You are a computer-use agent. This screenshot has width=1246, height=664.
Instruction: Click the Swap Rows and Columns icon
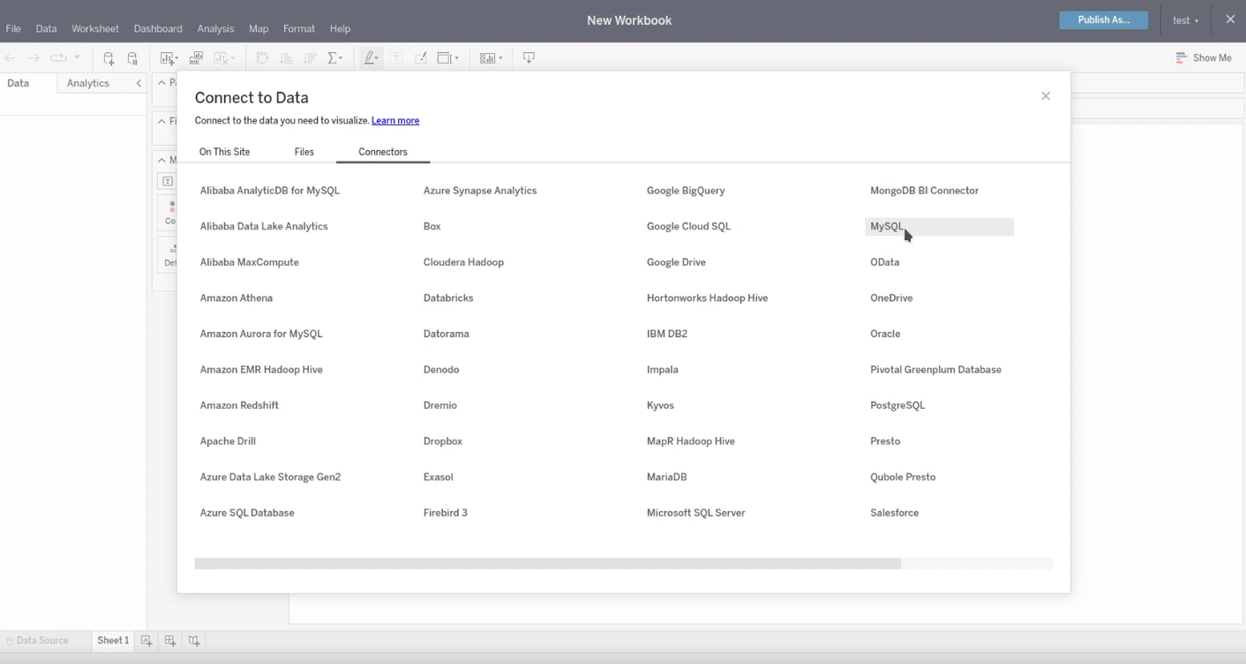pyautogui.click(x=262, y=58)
